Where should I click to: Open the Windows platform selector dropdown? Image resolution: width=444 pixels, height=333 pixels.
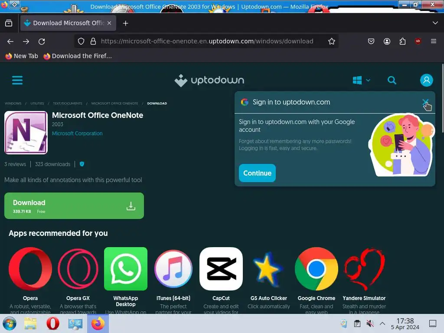pyautogui.click(x=361, y=80)
